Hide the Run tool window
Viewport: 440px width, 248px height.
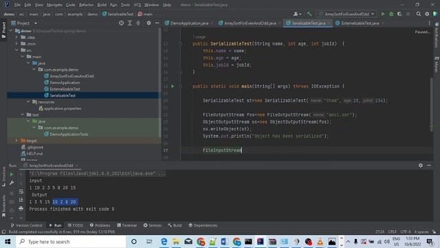429,165
